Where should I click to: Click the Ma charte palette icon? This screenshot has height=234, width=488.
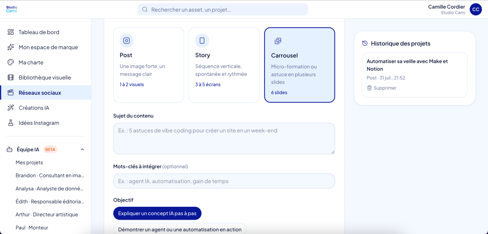pos(10,62)
